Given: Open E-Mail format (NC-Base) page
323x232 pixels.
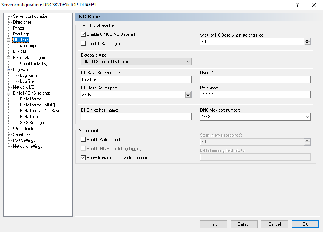Looking at the screenshot, I should pos(41,111).
